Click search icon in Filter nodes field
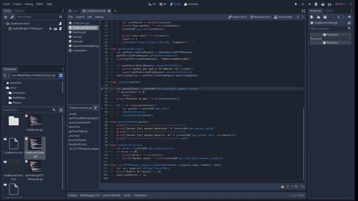Image resolution: width=358 pixels, height=201 pixels. pyautogui.click(x=60, y=17)
